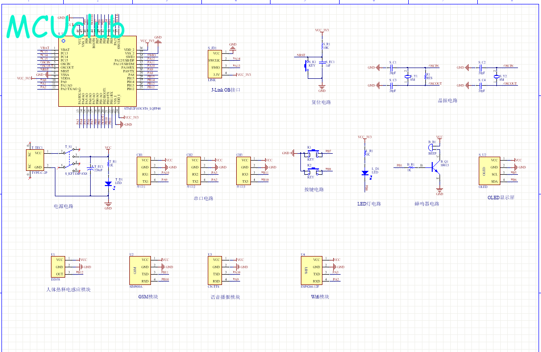Select the T_S1 DIP switch symbol
The image size is (541, 352).
70,159
